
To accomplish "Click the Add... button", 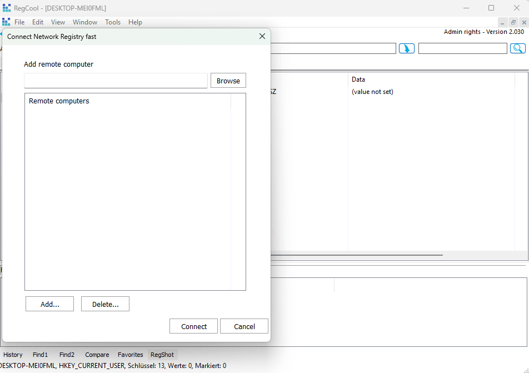I will click(49, 304).
